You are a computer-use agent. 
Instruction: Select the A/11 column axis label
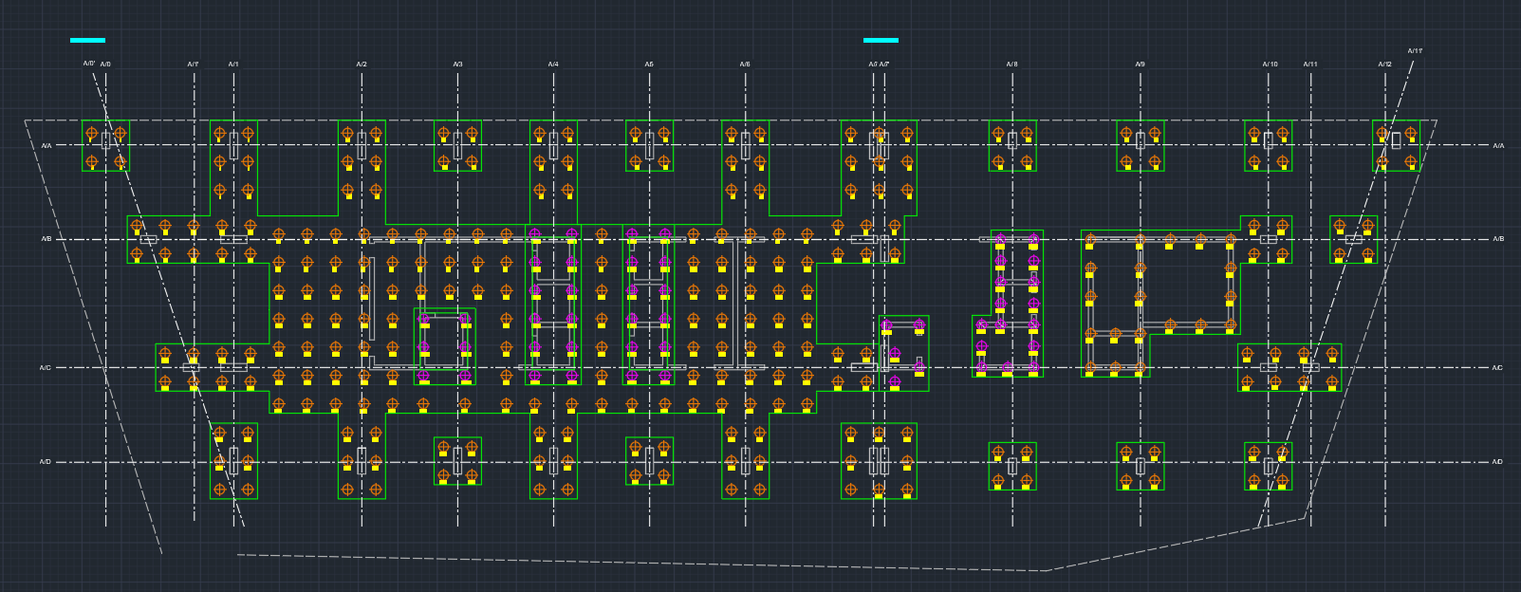pyautogui.click(x=1310, y=65)
